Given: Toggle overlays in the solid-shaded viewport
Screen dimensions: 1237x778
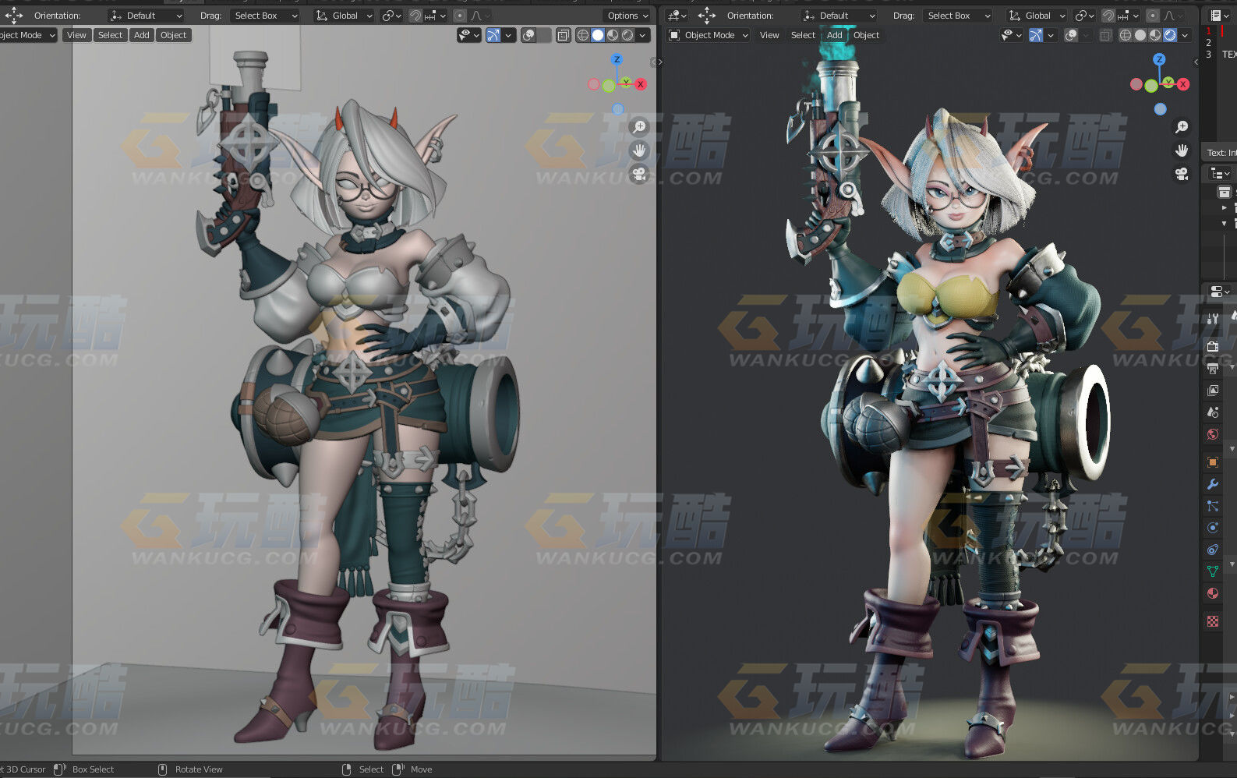Looking at the screenshot, I should (x=528, y=35).
